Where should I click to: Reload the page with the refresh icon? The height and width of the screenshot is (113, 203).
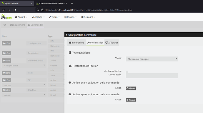[x=15, y=10]
